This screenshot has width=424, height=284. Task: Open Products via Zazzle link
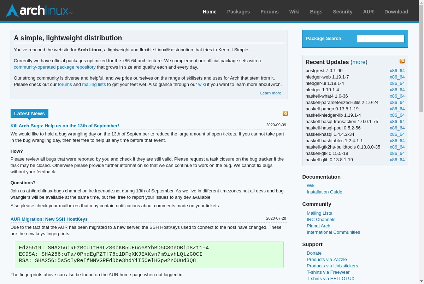(327, 260)
